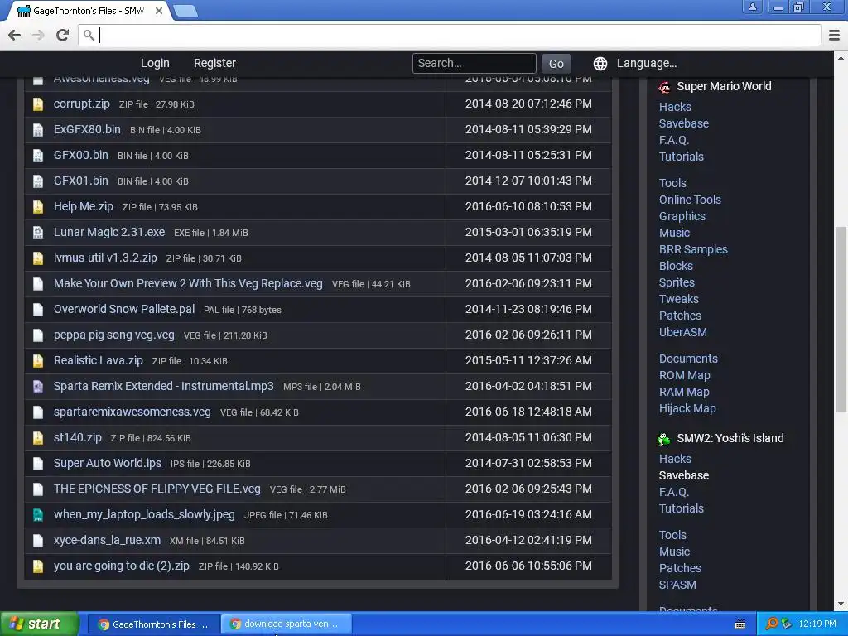This screenshot has width=848, height=636.
Task: Click the image icon beside when_my_laptop_loads_slowly.jpeg
Action: [x=38, y=515]
